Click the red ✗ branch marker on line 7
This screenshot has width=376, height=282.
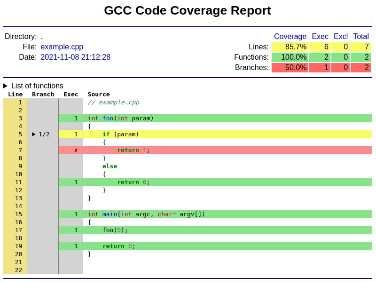click(75, 150)
